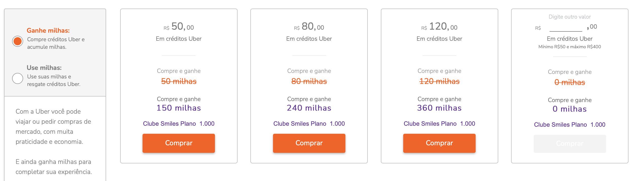Click the custom value input field
The image size is (634, 181).
(x=566, y=27)
